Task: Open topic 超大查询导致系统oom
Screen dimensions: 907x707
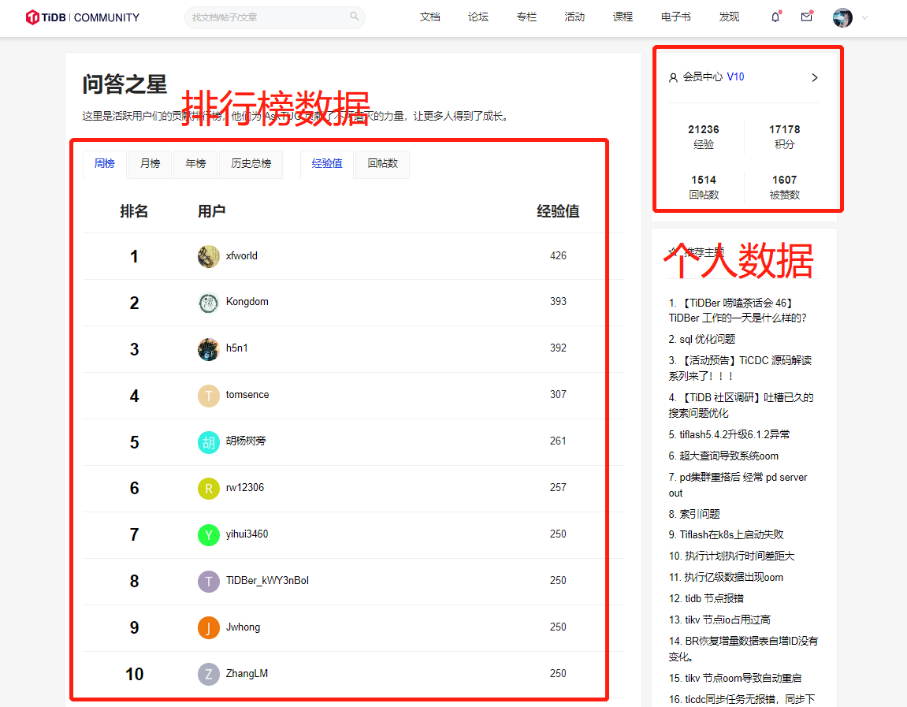Action: [x=723, y=456]
